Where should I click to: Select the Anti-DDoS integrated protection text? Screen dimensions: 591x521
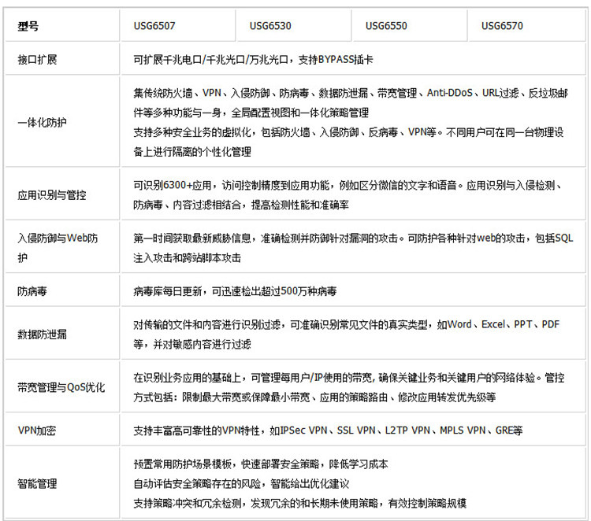[x=450, y=93]
